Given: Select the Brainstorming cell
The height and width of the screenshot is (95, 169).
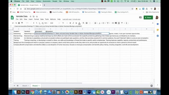Looking at the screenshot, I should 18,36.
